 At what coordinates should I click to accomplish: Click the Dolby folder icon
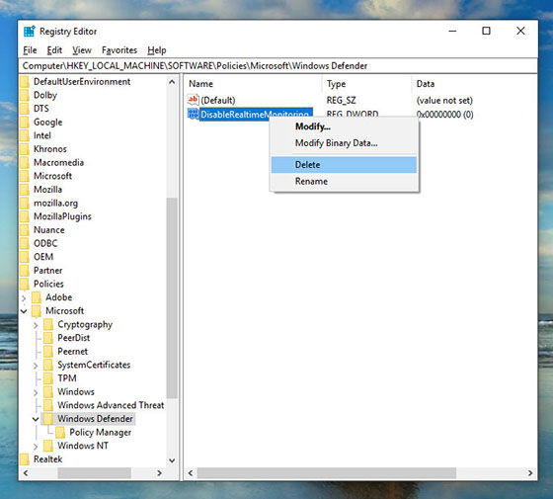click(x=25, y=95)
